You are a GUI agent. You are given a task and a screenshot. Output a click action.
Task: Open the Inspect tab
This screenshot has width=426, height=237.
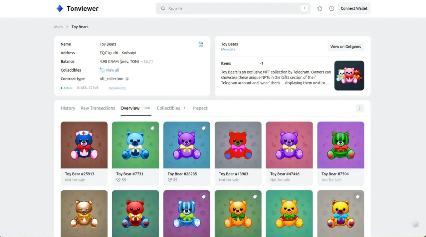200,108
